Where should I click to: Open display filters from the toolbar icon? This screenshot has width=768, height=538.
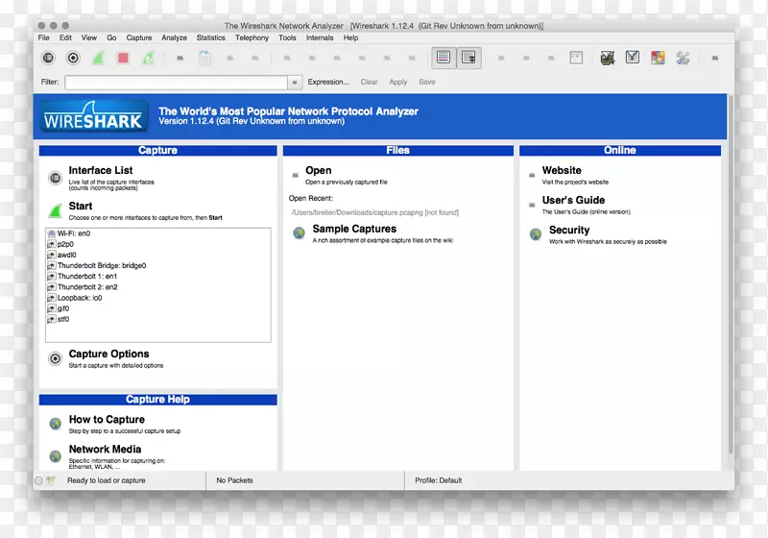point(632,58)
